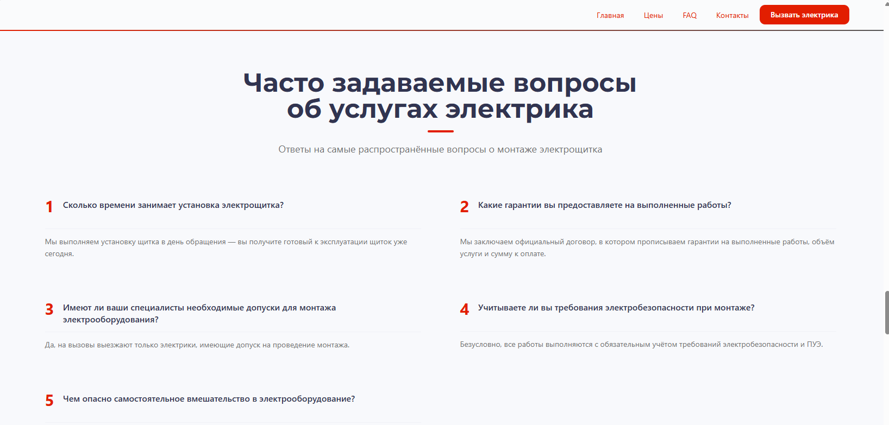The height and width of the screenshot is (425, 889).
Task: Expand question about электробезопасности requirements
Action: coord(616,308)
